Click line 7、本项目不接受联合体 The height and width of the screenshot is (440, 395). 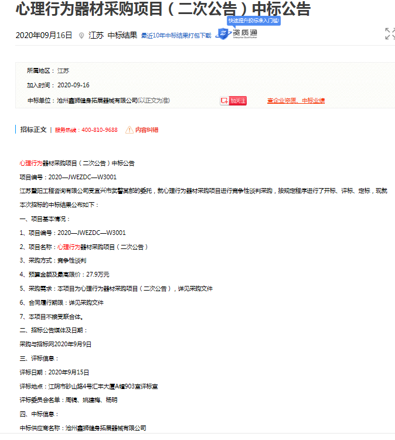click(x=52, y=316)
